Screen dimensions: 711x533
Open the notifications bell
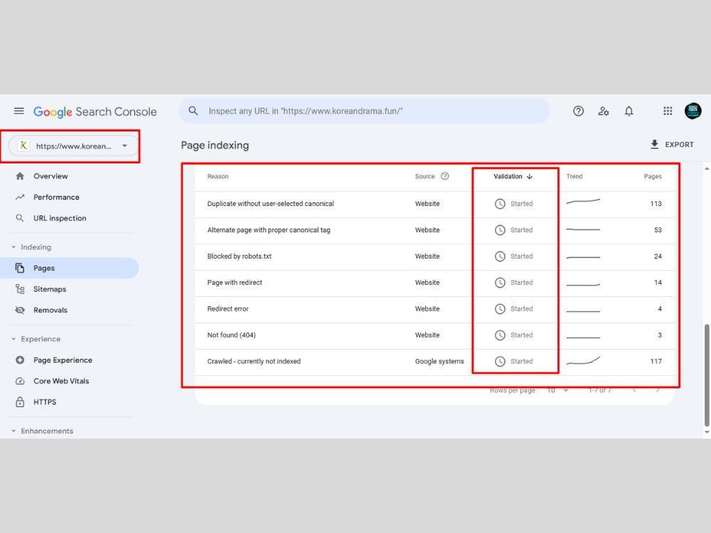point(629,111)
